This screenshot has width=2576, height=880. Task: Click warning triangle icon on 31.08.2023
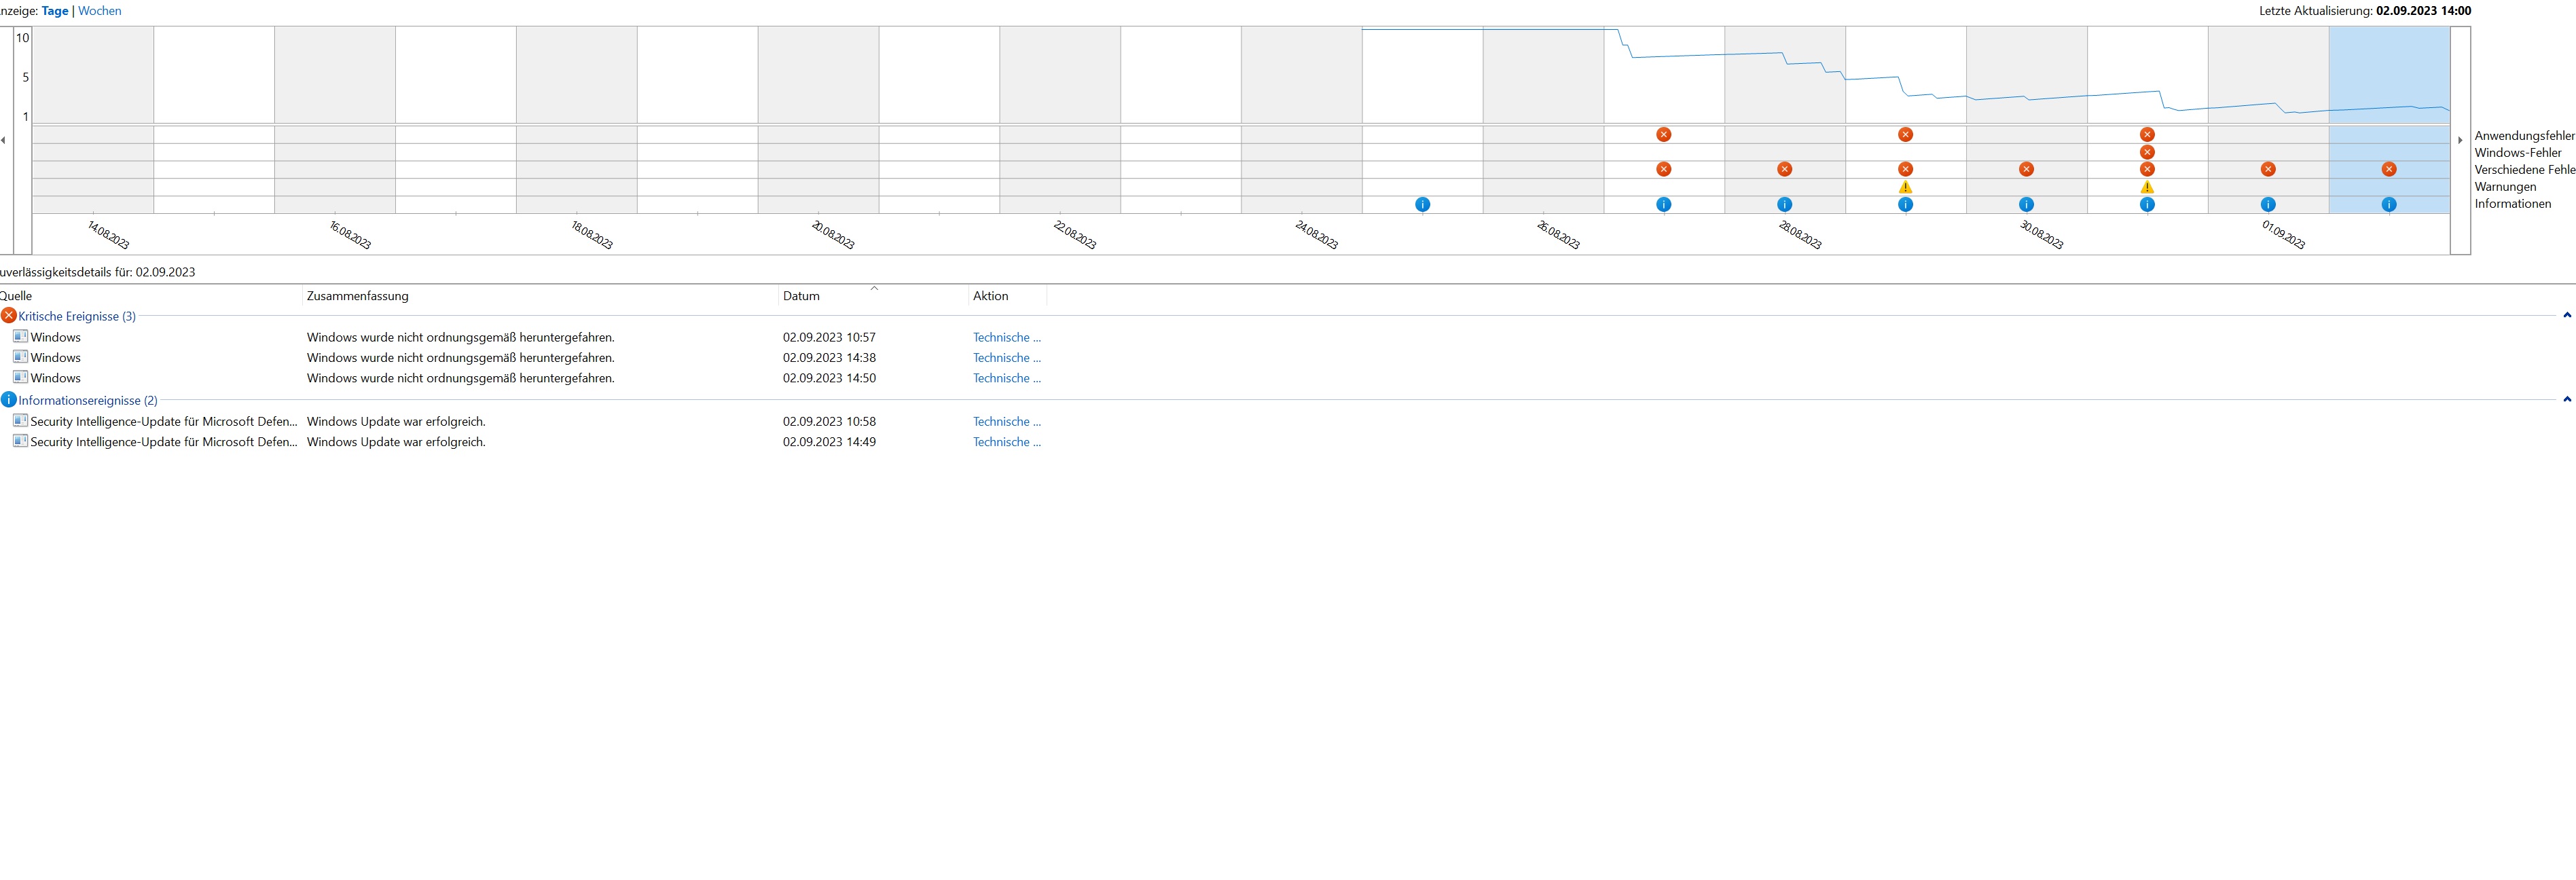2147,187
